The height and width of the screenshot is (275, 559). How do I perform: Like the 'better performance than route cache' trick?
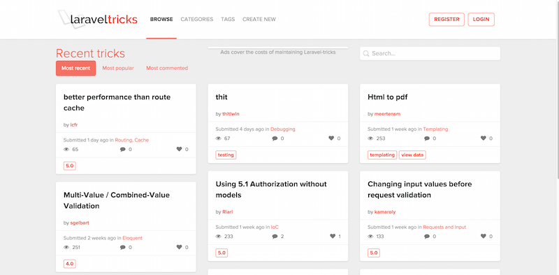(180, 149)
